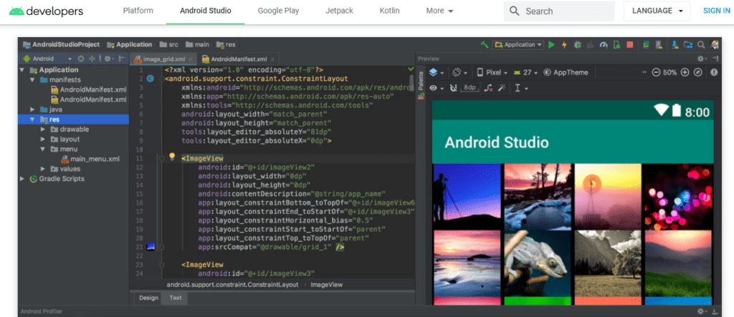Open the AVD Manager icon

pos(659,45)
